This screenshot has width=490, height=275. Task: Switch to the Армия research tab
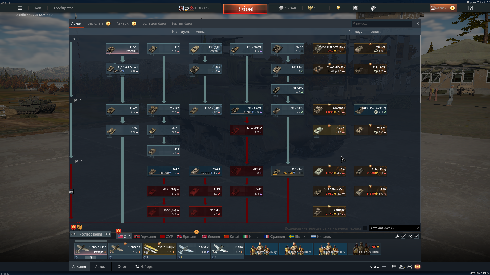pyautogui.click(x=77, y=23)
